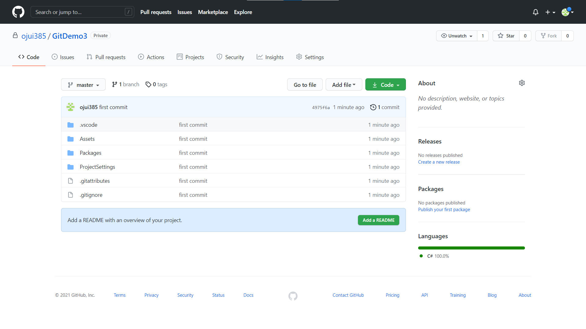Open the notifications bell
The height and width of the screenshot is (329, 586).
tap(535, 12)
